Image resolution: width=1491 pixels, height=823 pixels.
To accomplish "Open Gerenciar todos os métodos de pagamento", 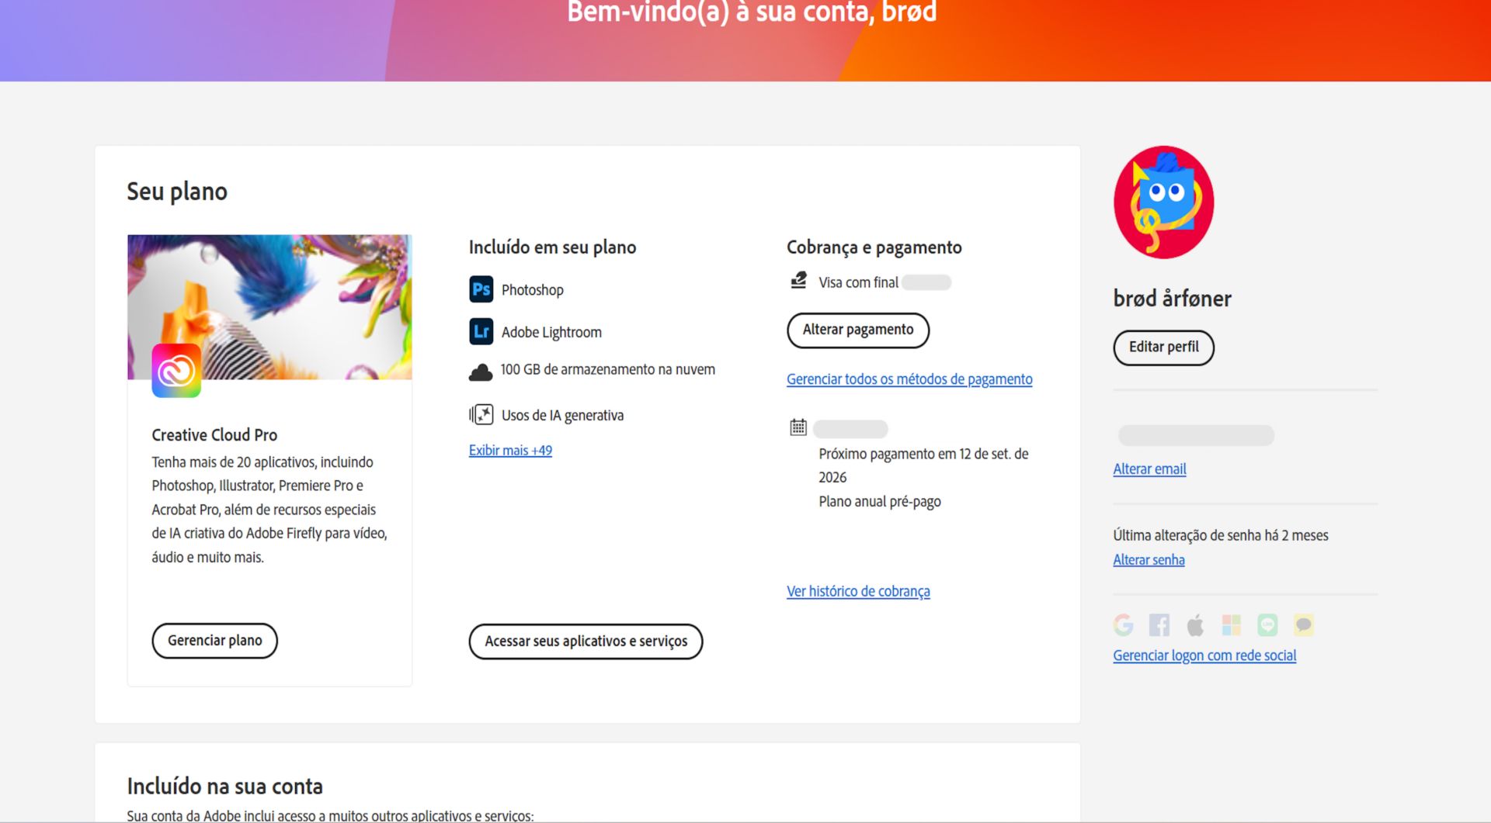I will click(909, 379).
